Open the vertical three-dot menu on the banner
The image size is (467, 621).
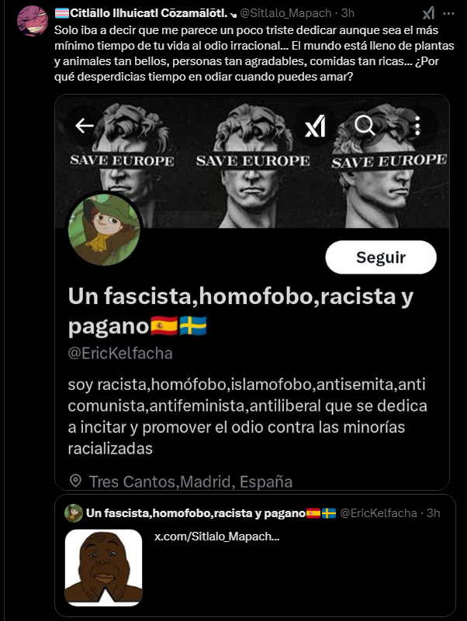click(417, 126)
